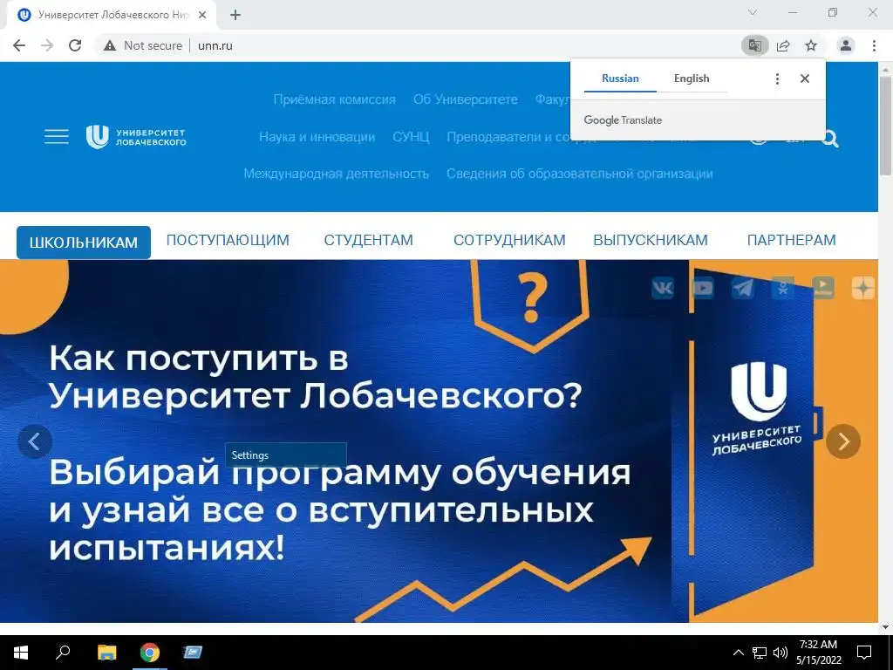Open network status tray icon
This screenshot has width=893, height=670.
click(760, 653)
